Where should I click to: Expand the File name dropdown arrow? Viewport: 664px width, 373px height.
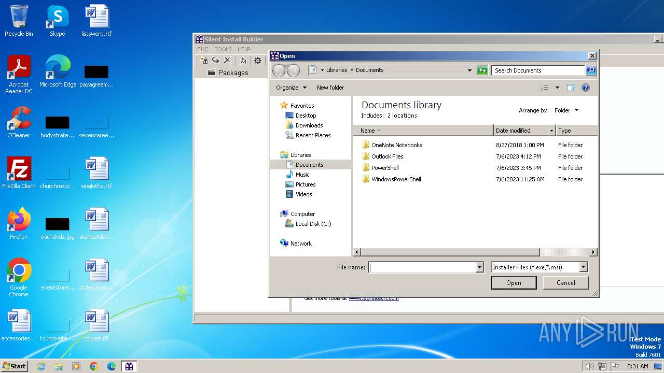[480, 267]
